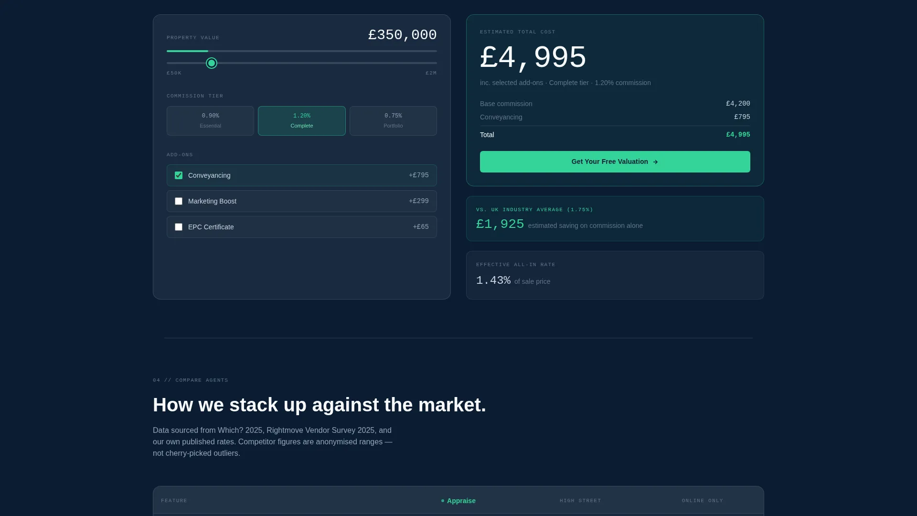
Task: Click the £4,995 estimated total figure
Action: coord(533,58)
